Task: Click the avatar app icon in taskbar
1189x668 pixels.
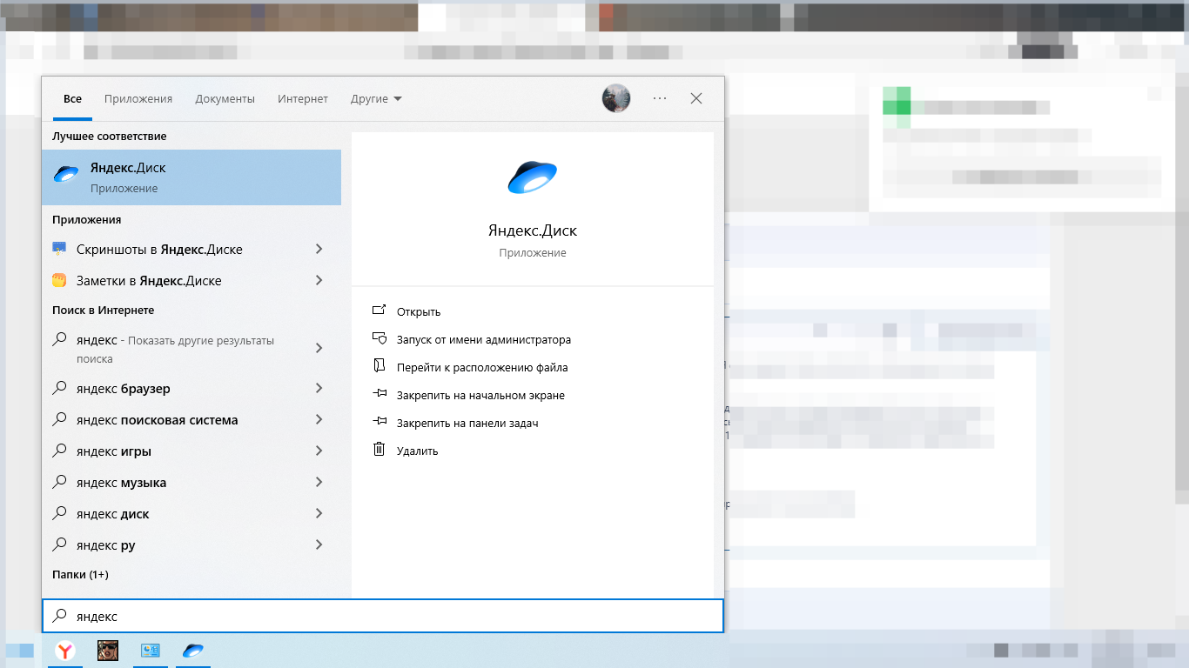Action: [x=108, y=651]
